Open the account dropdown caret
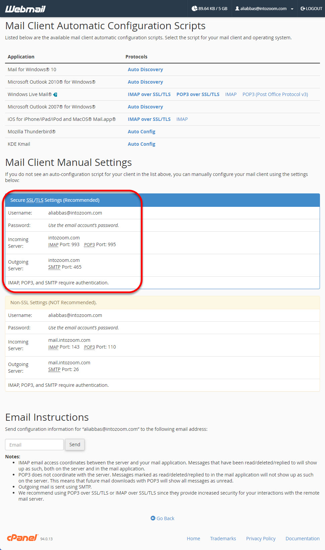The width and height of the screenshot is (325, 550). (292, 9)
